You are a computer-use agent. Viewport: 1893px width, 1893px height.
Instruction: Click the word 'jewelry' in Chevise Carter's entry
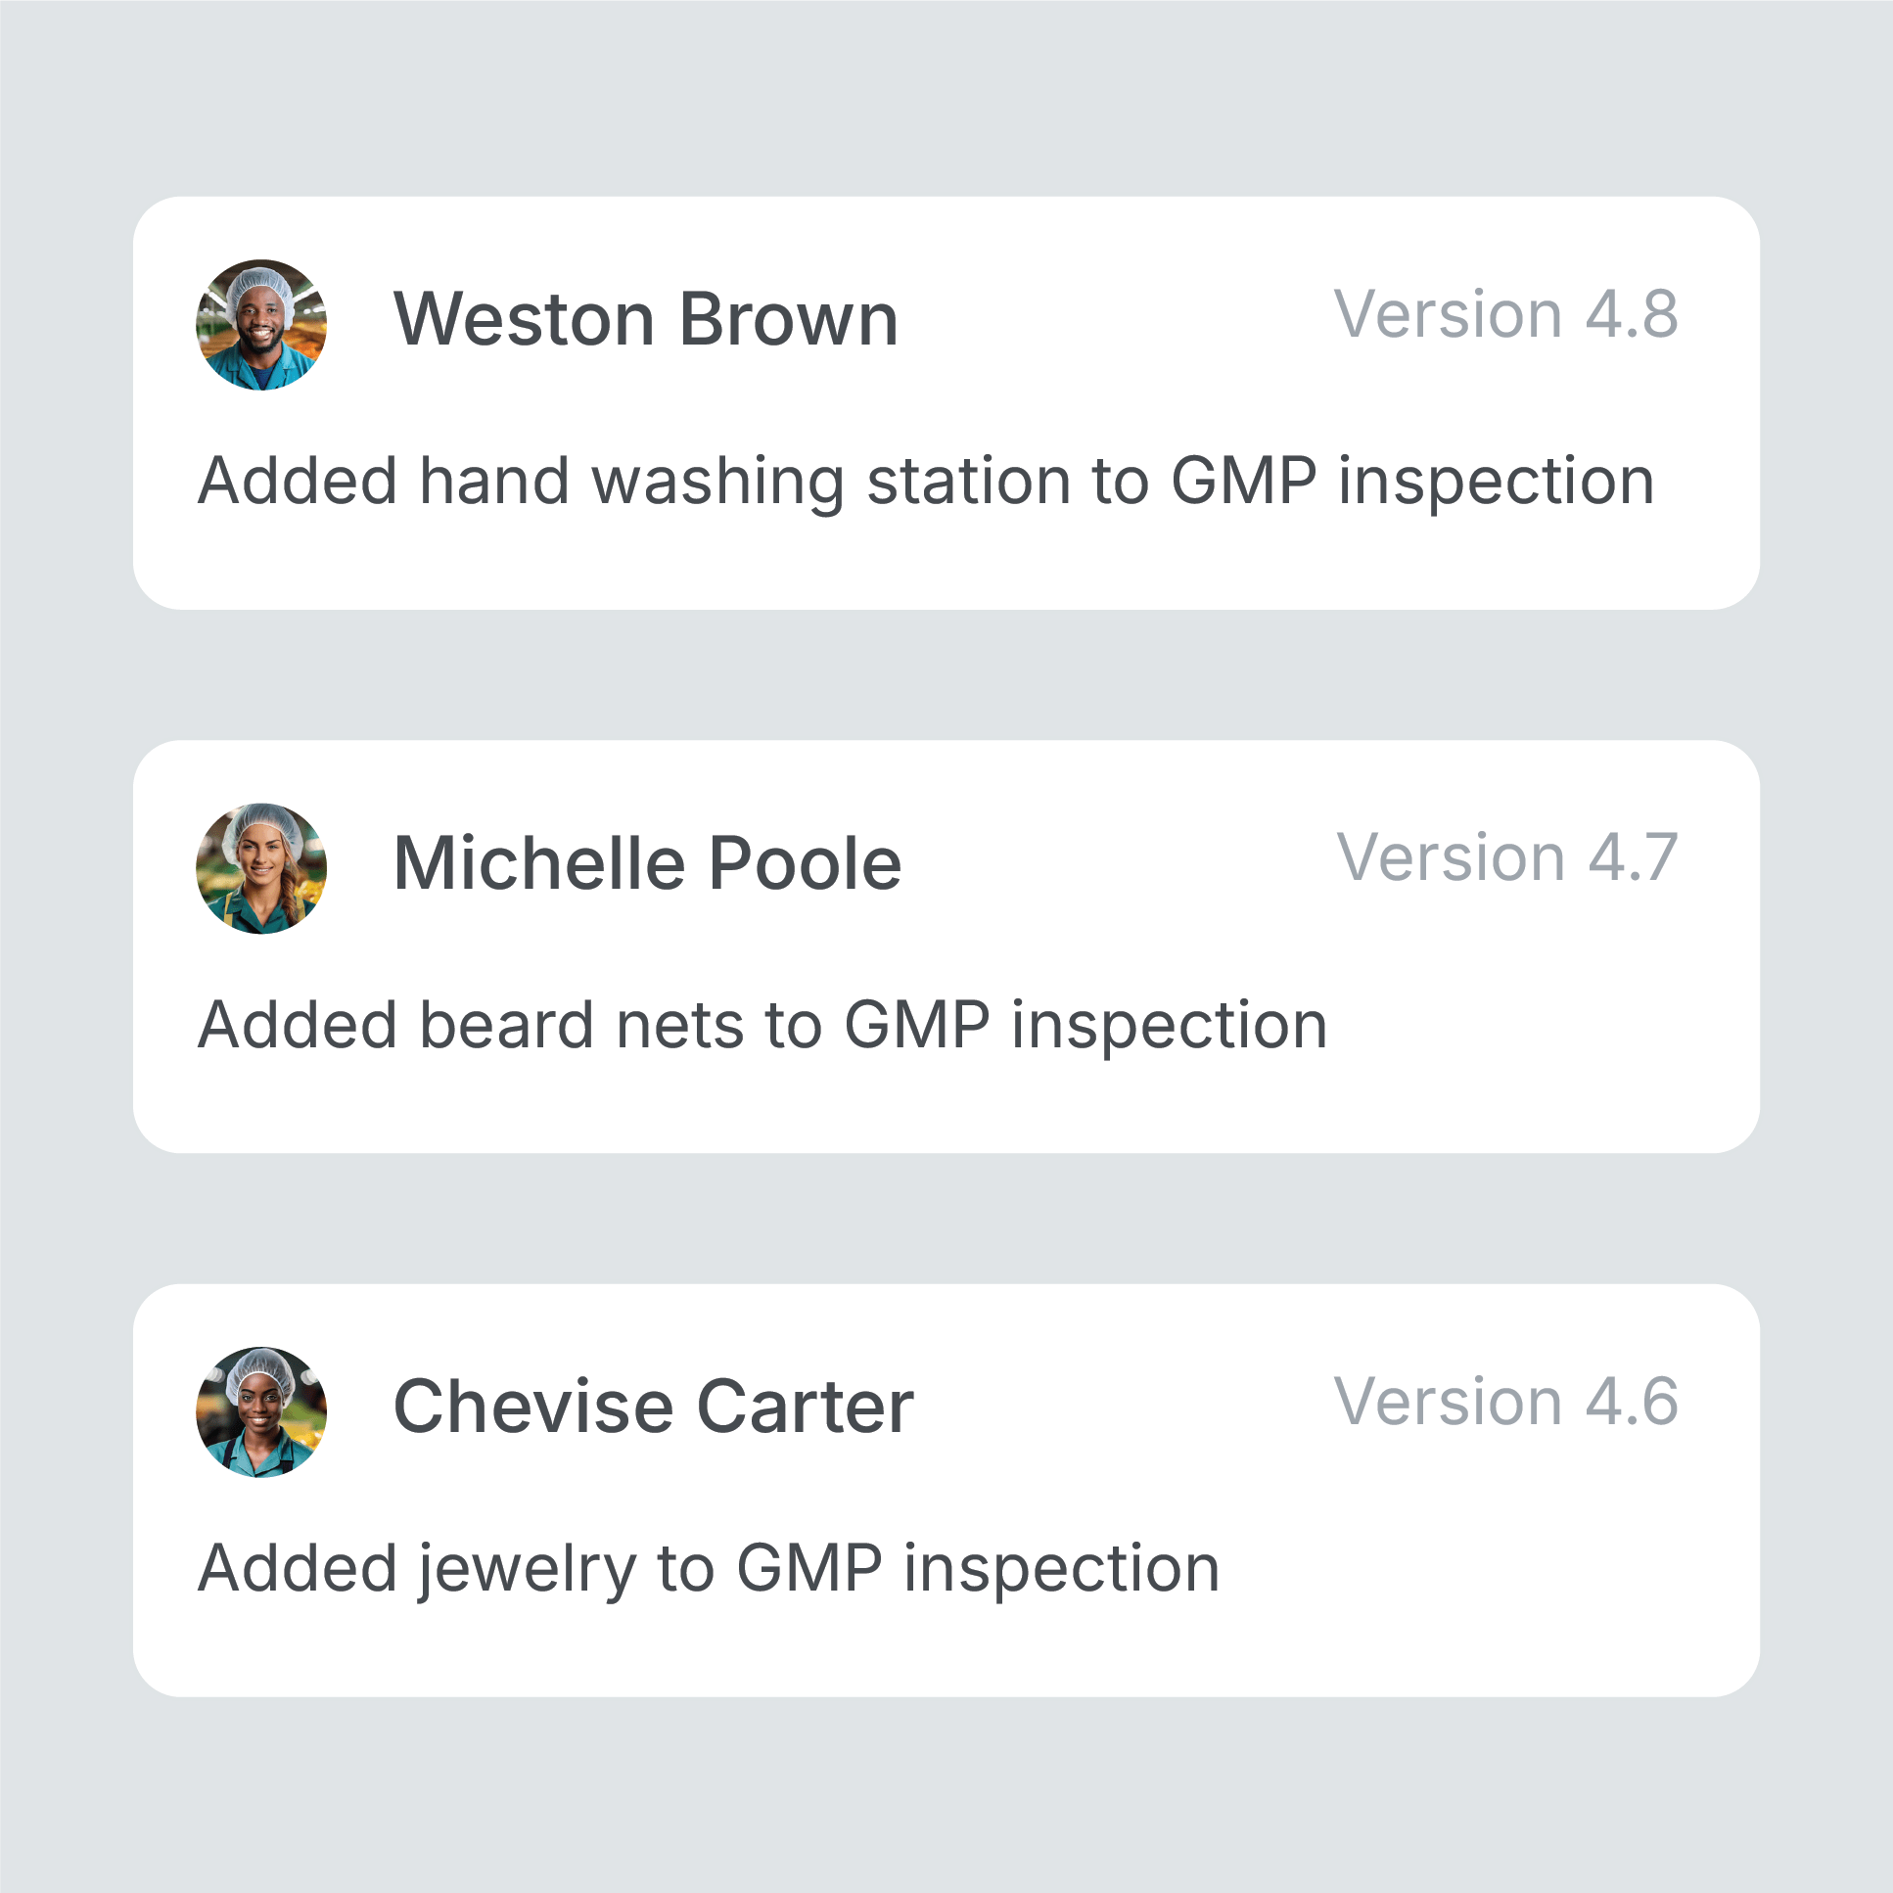click(x=528, y=1569)
